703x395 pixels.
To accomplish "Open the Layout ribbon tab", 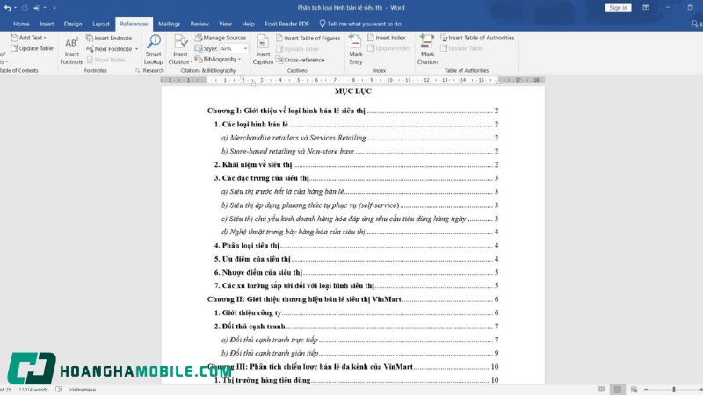I will tap(101, 24).
